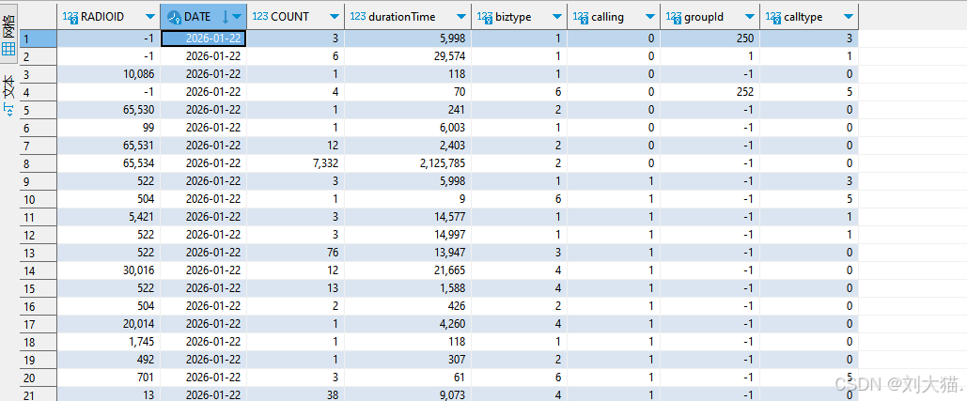Click the durationTime cell 2,125,785
967x401 pixels.
[408, 163]
